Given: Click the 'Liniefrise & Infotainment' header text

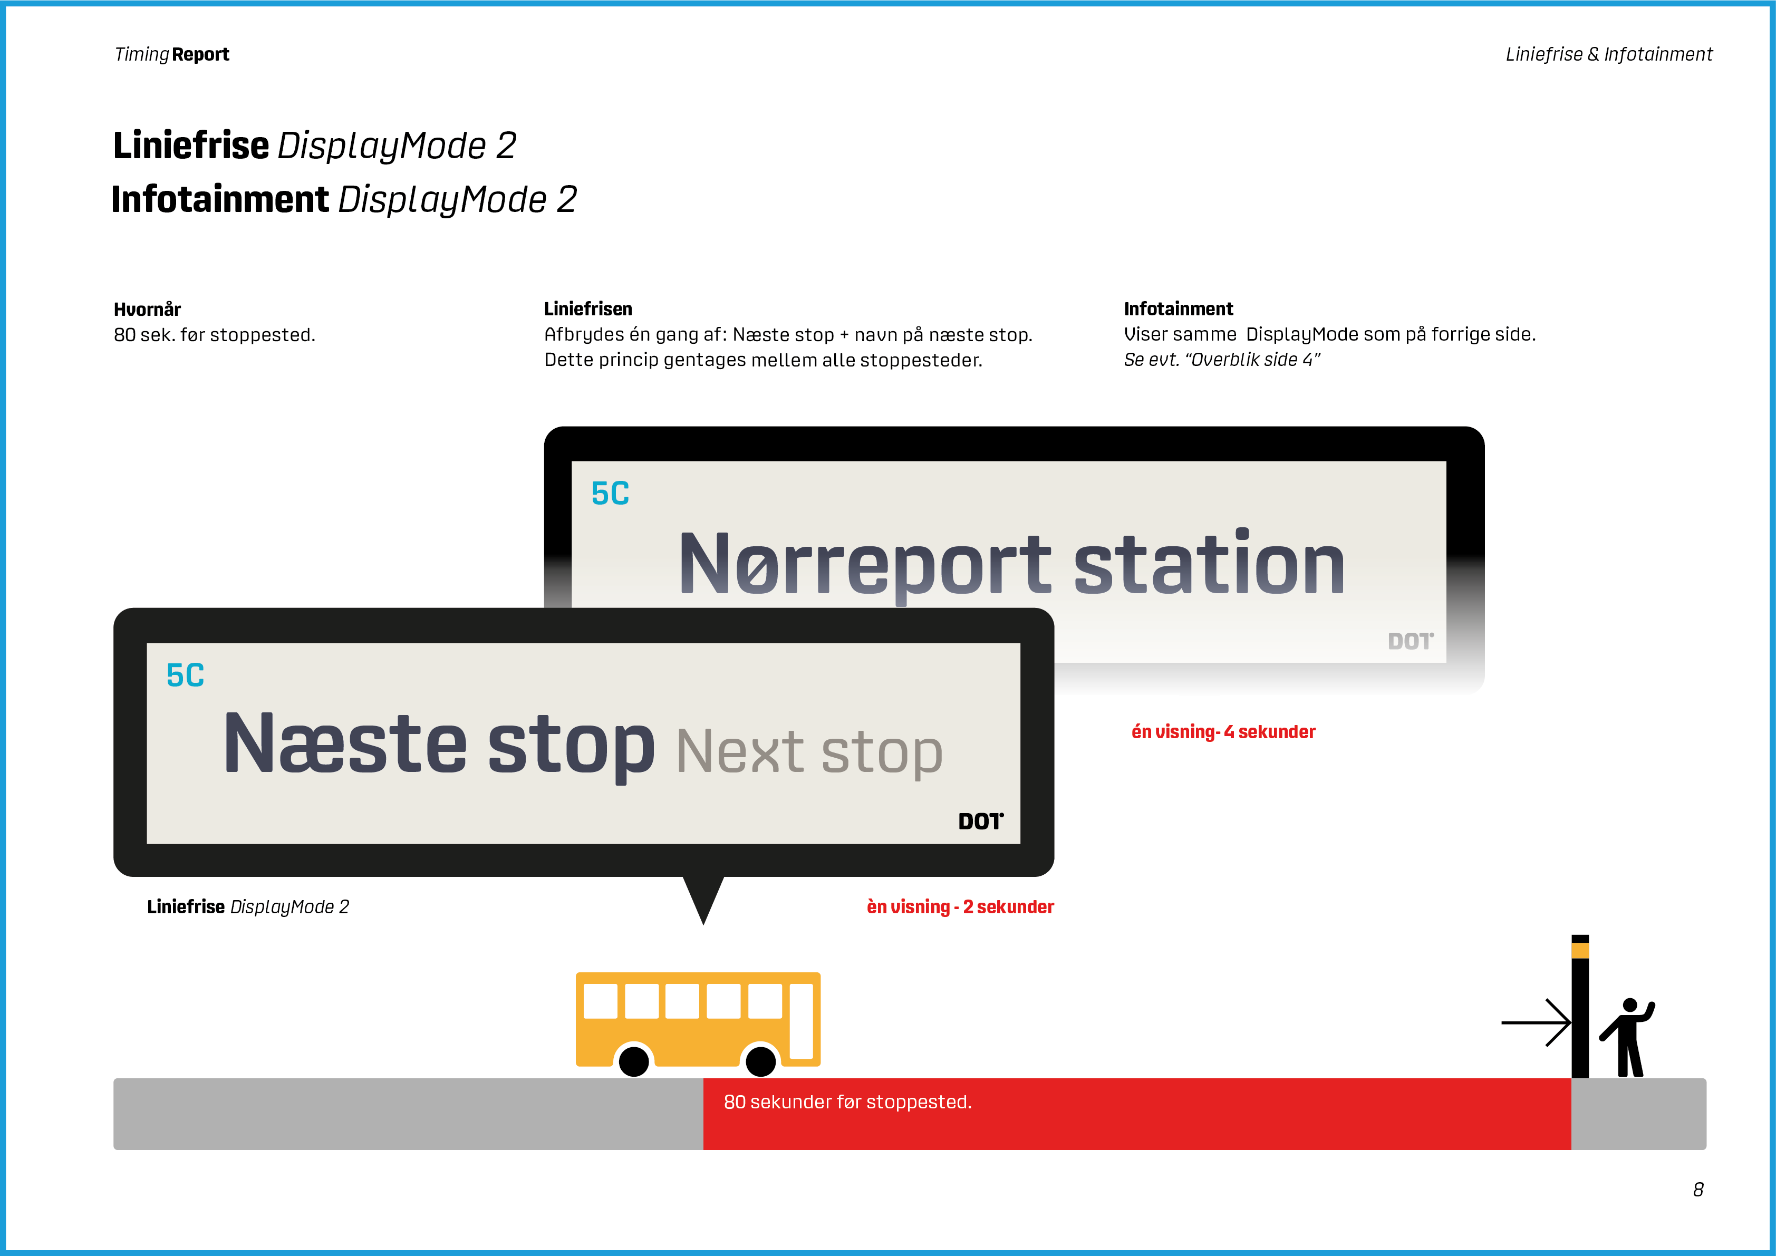Looking at the screenshot, I should 1609,54.
